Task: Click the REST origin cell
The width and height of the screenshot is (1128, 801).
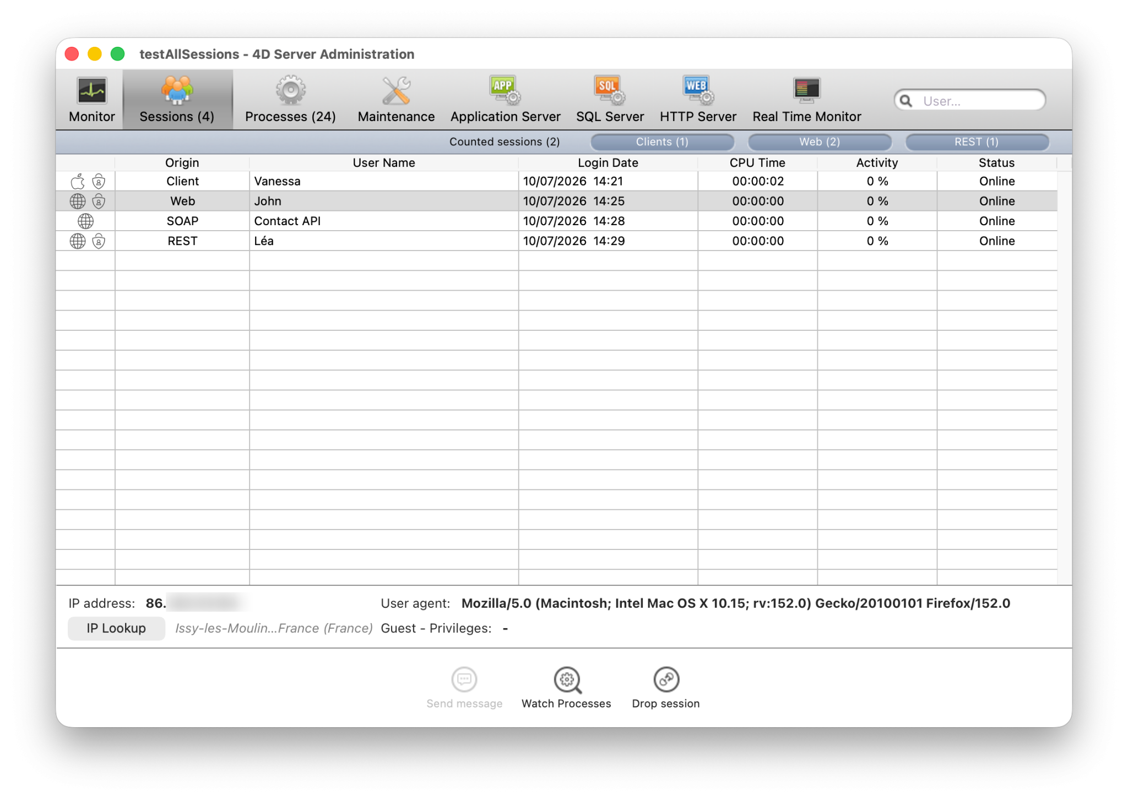Action: pos(182,241)
